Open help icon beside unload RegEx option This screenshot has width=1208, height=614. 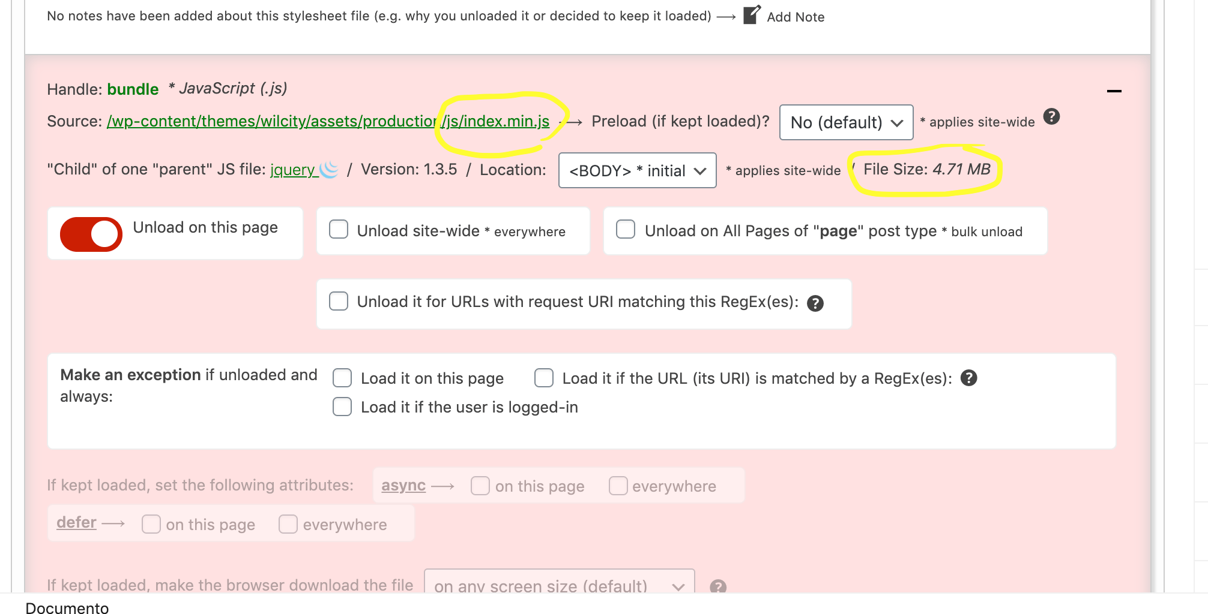click(815, 303)
